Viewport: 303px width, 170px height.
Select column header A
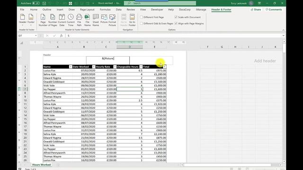(x=58, y=47)
